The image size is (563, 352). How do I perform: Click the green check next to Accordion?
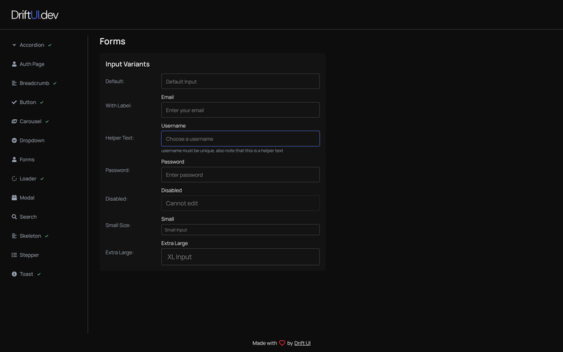point(50,45)
